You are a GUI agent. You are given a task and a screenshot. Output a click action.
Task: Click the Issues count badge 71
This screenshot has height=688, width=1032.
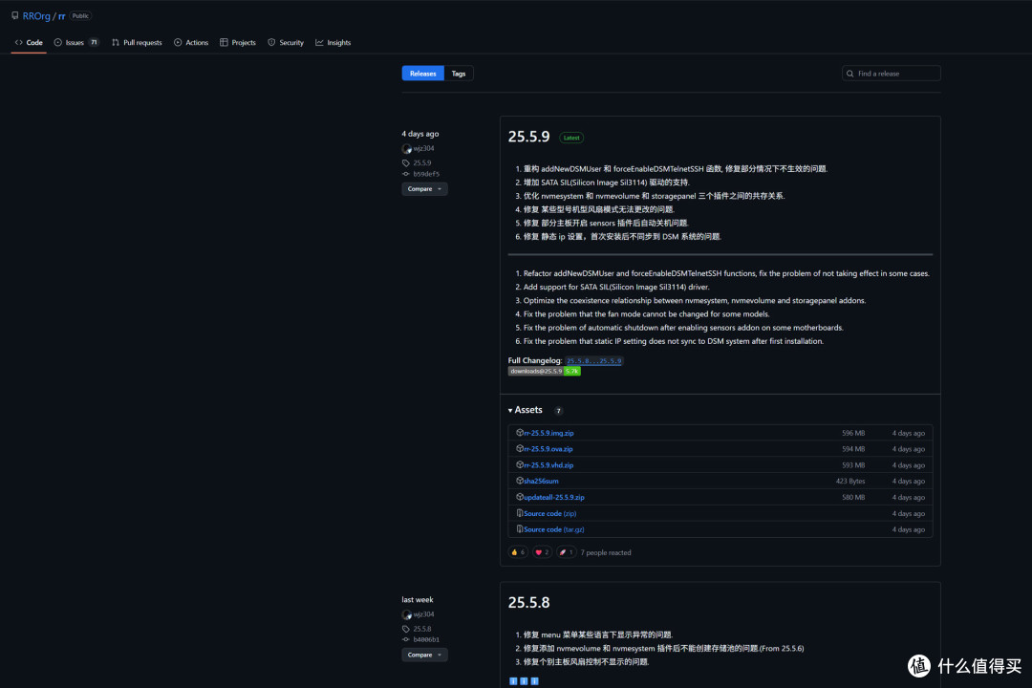click(x=94, y=42)
